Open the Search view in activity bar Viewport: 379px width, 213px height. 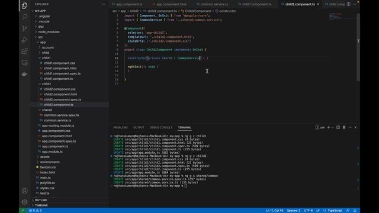tap(24, 17)
